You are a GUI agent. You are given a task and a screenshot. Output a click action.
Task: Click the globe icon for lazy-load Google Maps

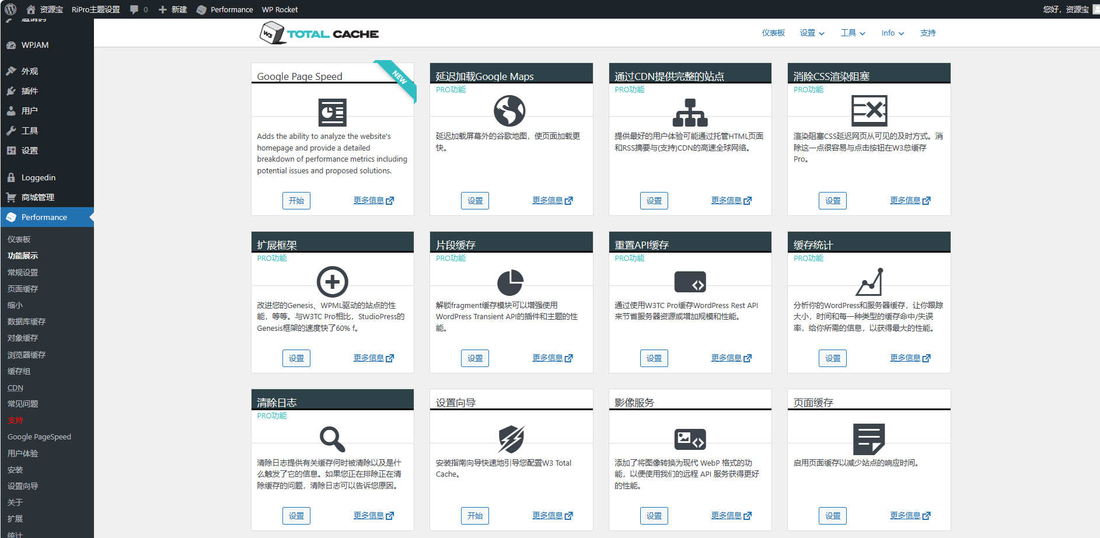509,111
